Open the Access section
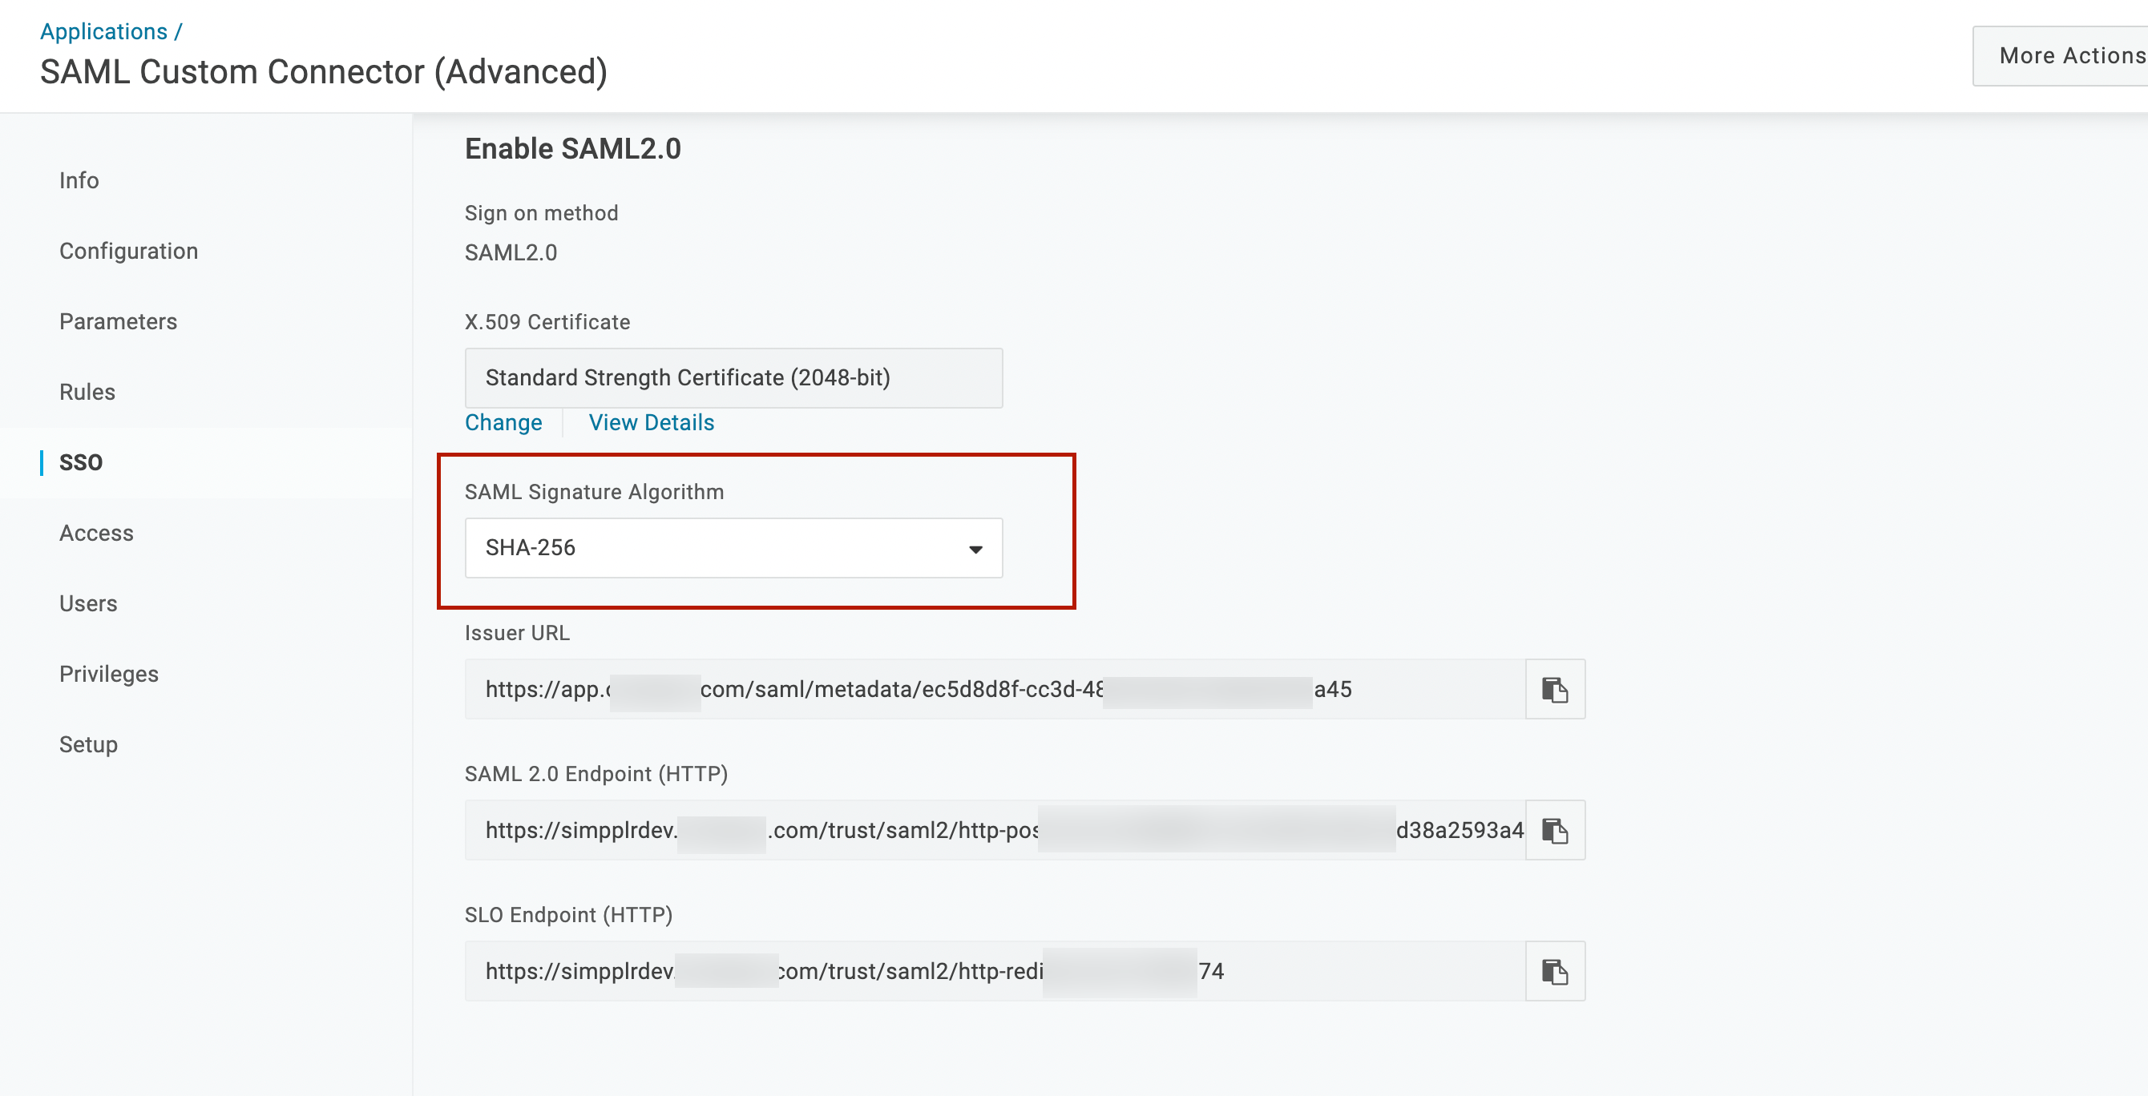This screenshot has height=1096, width=2148. tap(97, 533)
